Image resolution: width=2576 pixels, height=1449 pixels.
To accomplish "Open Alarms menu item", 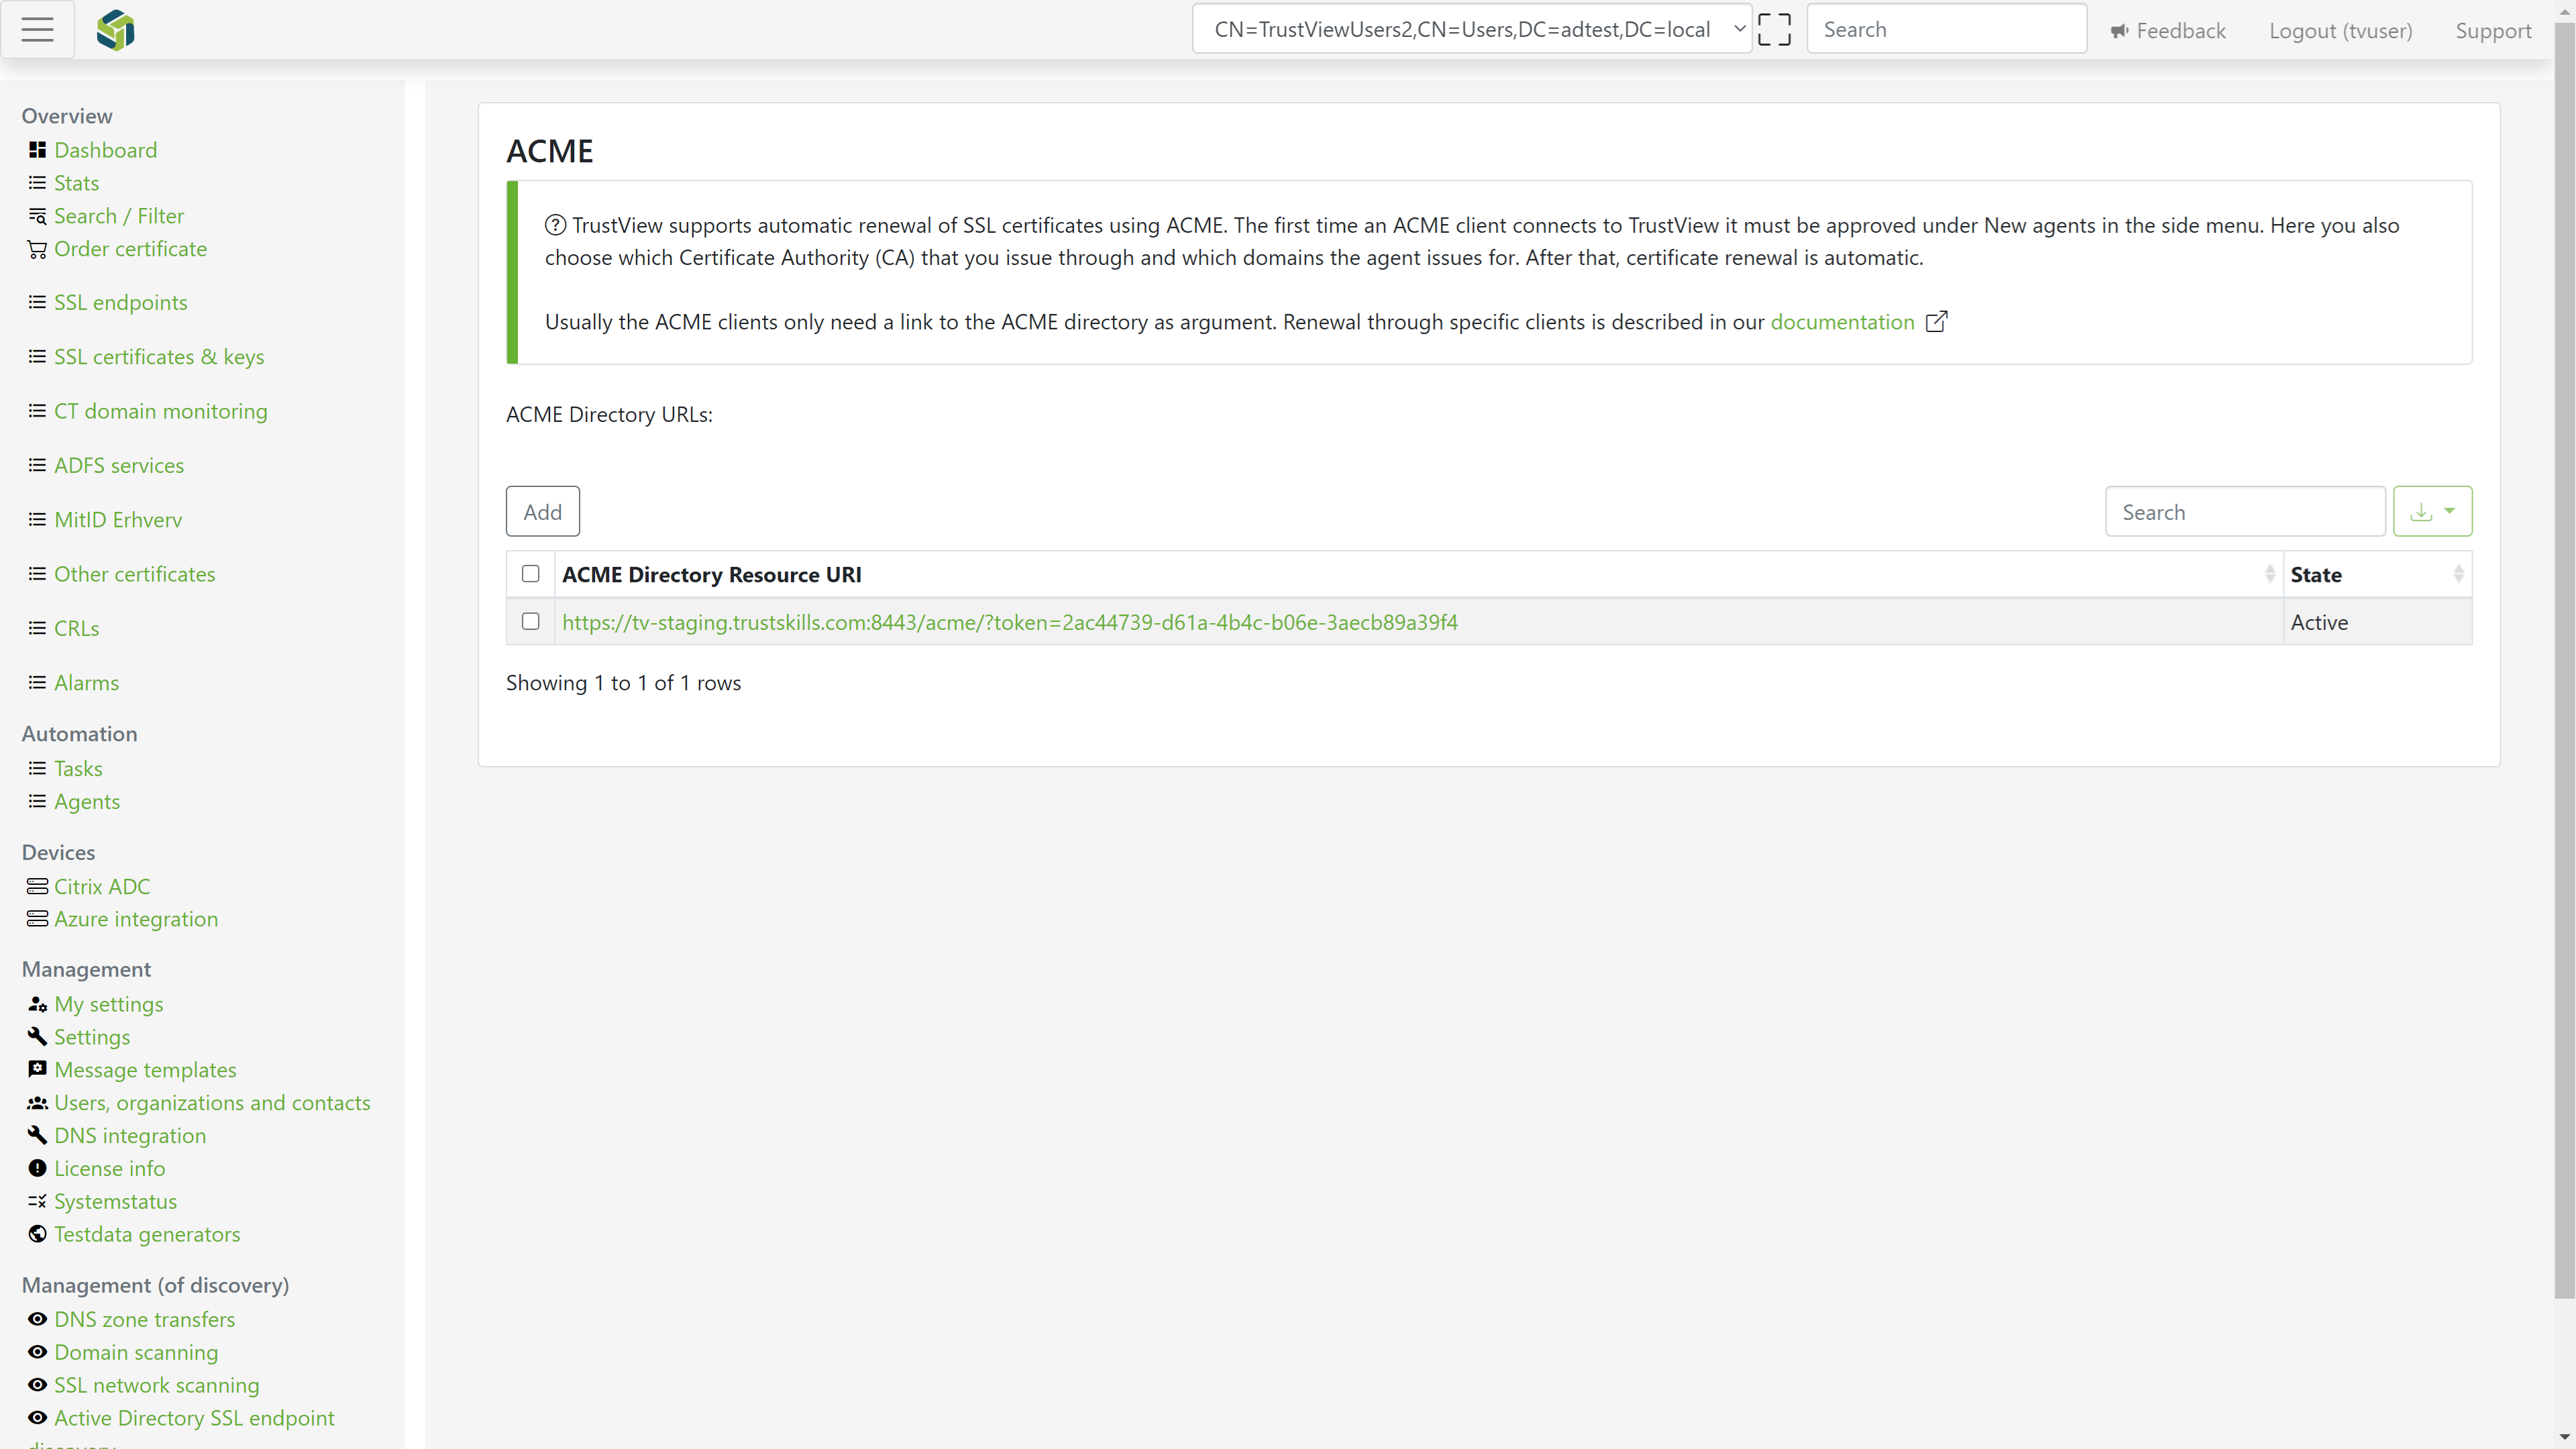I will tap(86, 683).
